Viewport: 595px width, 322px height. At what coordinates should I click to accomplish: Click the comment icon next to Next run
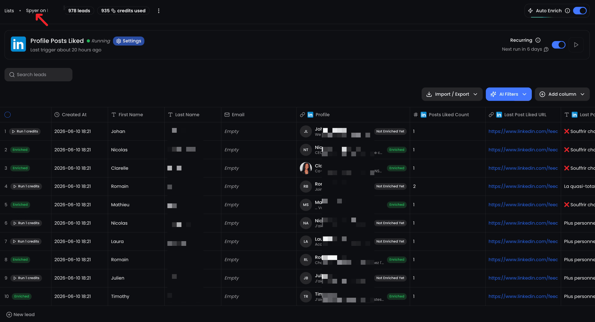(546, 50)
